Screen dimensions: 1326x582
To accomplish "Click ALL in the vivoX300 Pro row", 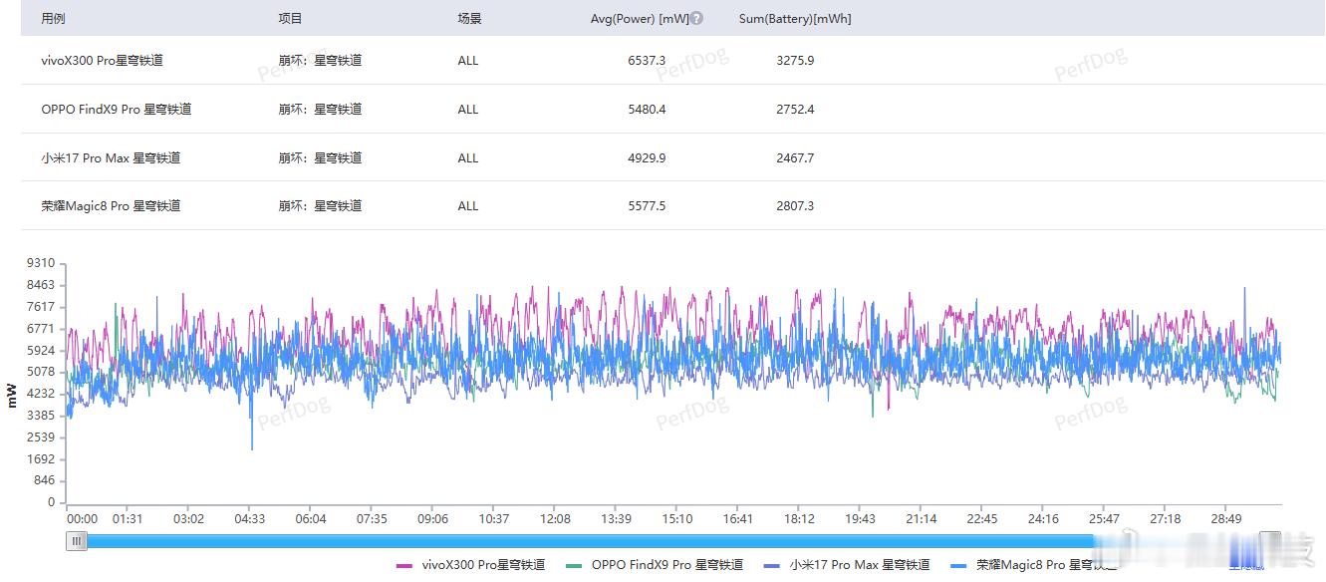I will (x=468, y=61).
